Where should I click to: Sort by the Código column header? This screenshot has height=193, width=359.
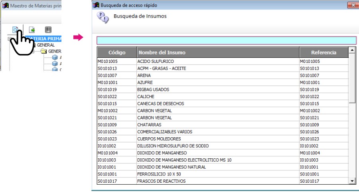coord(117,52)
